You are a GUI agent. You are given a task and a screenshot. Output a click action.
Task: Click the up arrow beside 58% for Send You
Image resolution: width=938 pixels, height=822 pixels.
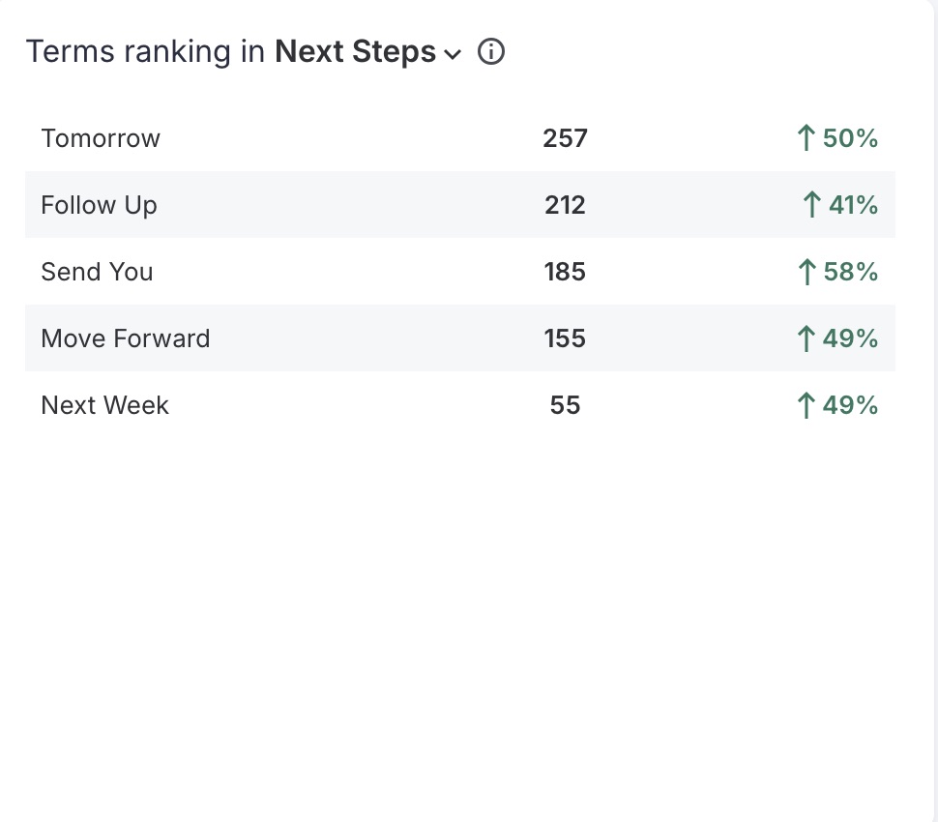tap(806, 272)
